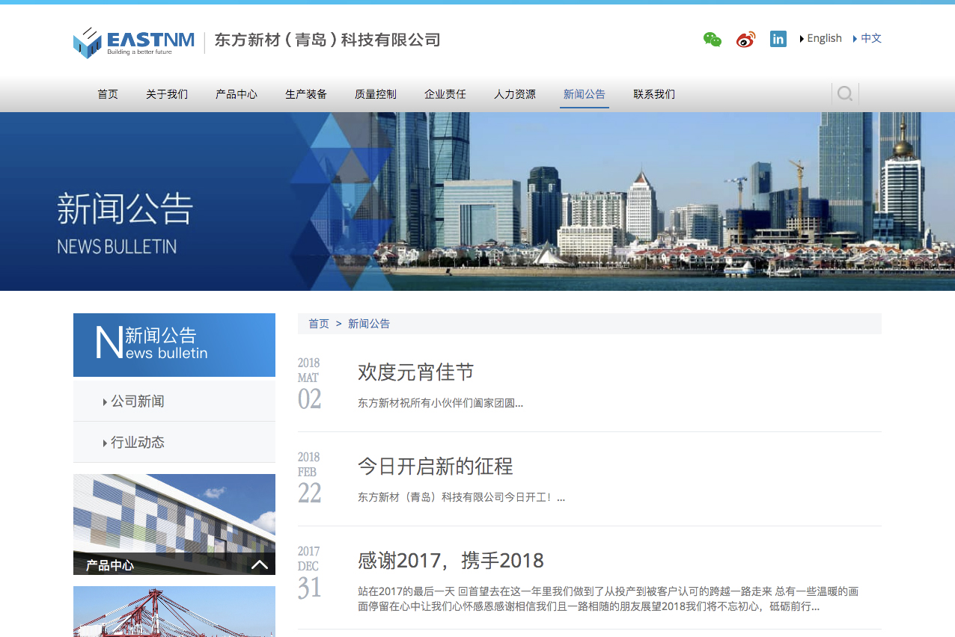Click the search magnifier icon
The height and width of the screenshot is (637, 955).
point(845,94)
